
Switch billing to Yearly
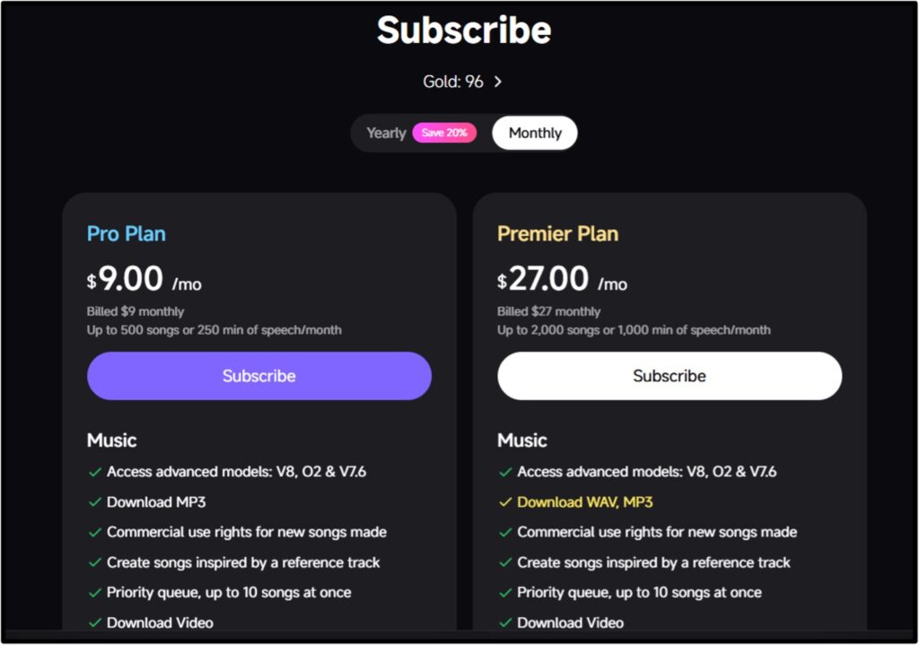[x=386, y=133]
